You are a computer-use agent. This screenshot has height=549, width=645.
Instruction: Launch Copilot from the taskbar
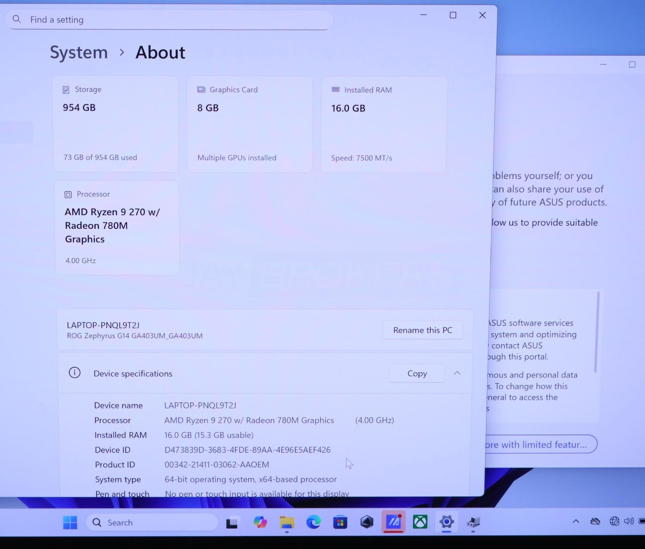point(260,522)
